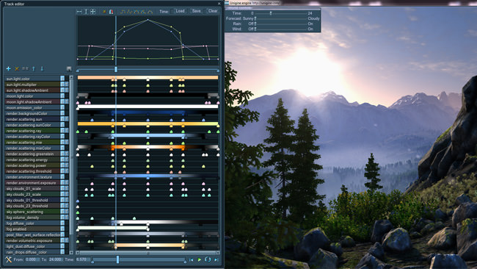The width and height of the screenshot is (477, 269).
Task: Move selected track up with up arrow
Action: 34,69
